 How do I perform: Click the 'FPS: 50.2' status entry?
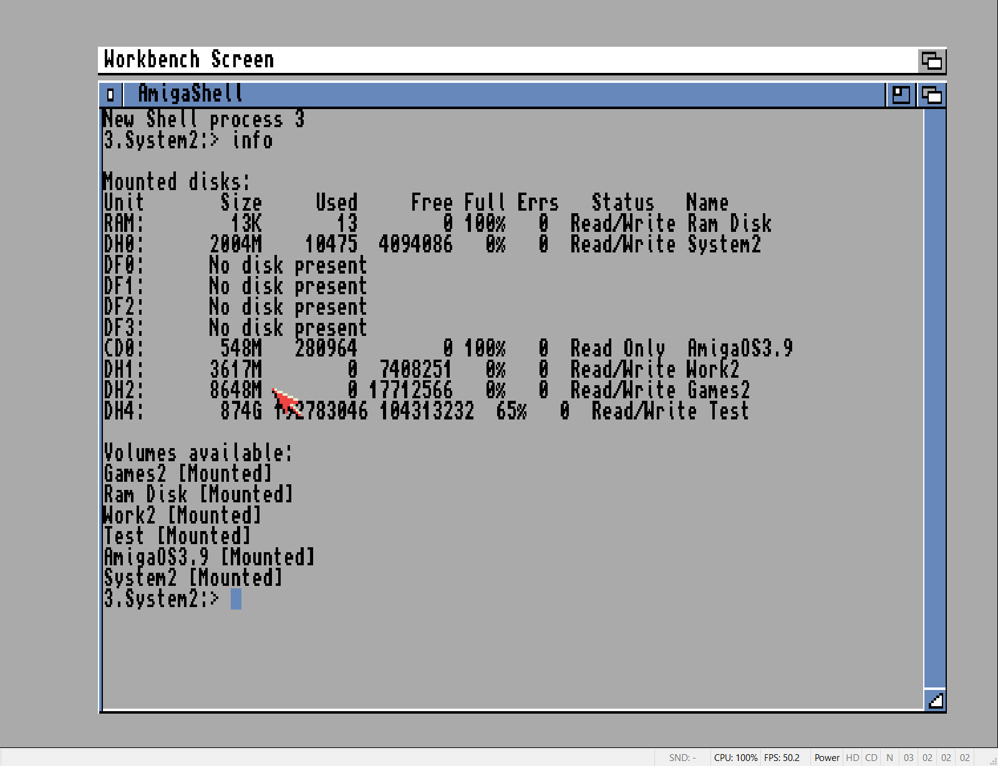click(782, 758)
